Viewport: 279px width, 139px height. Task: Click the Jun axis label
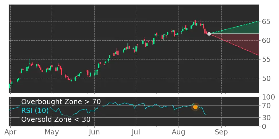(x=94, y=132)
